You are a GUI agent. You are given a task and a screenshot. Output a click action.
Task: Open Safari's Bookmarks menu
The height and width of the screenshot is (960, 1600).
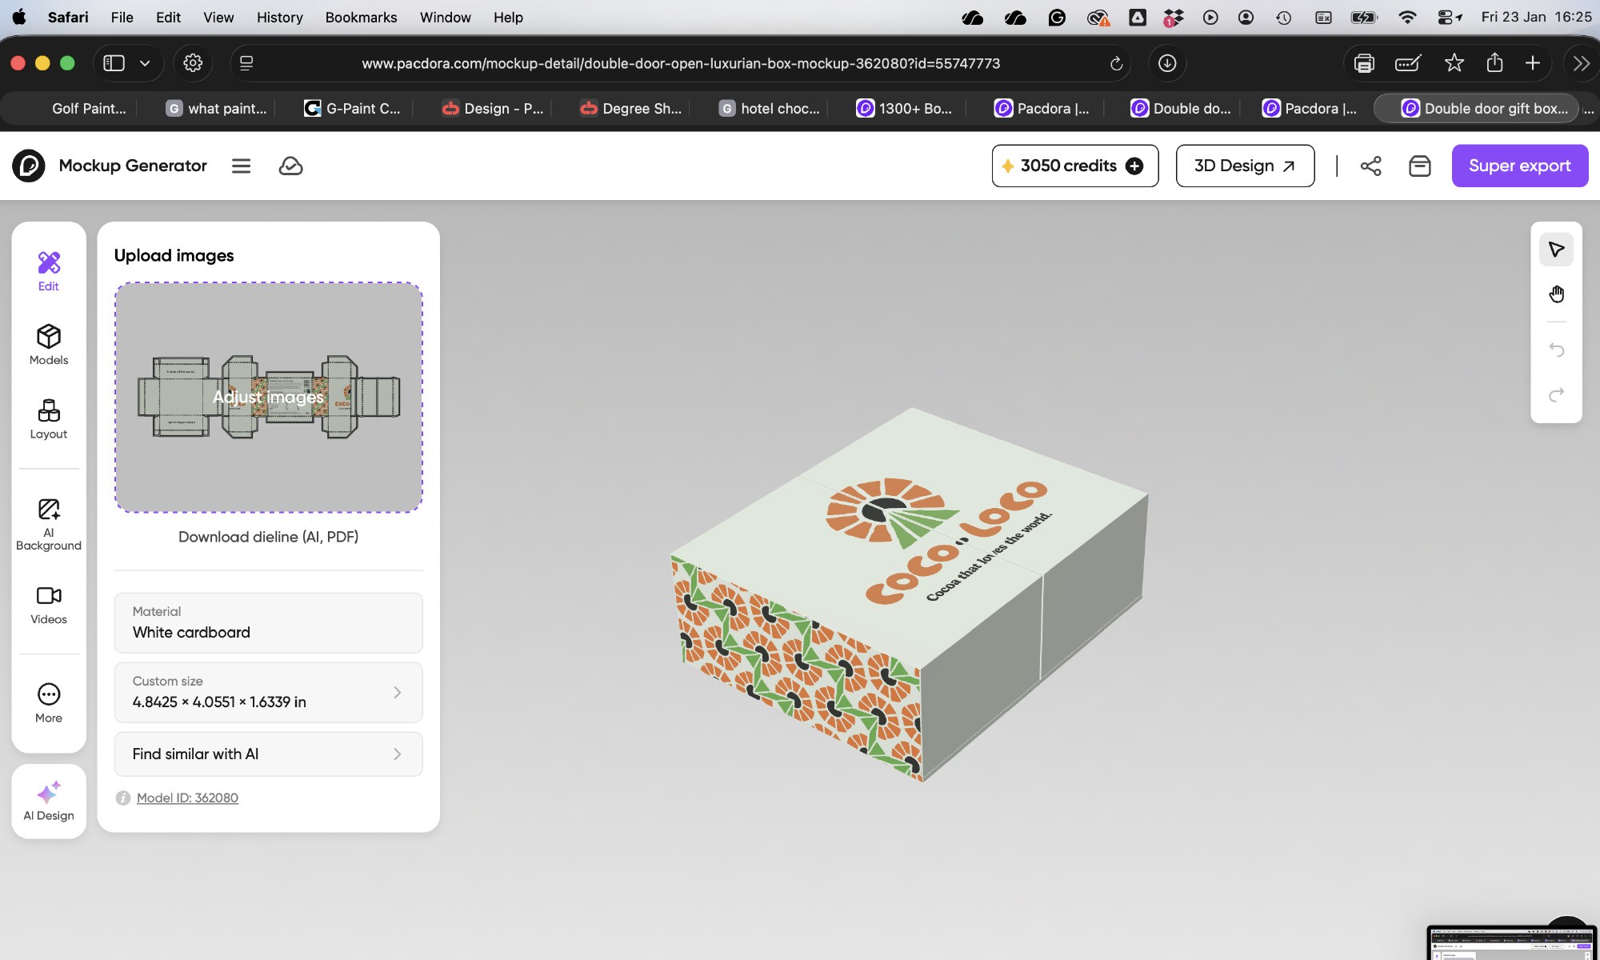pos(361,17)
